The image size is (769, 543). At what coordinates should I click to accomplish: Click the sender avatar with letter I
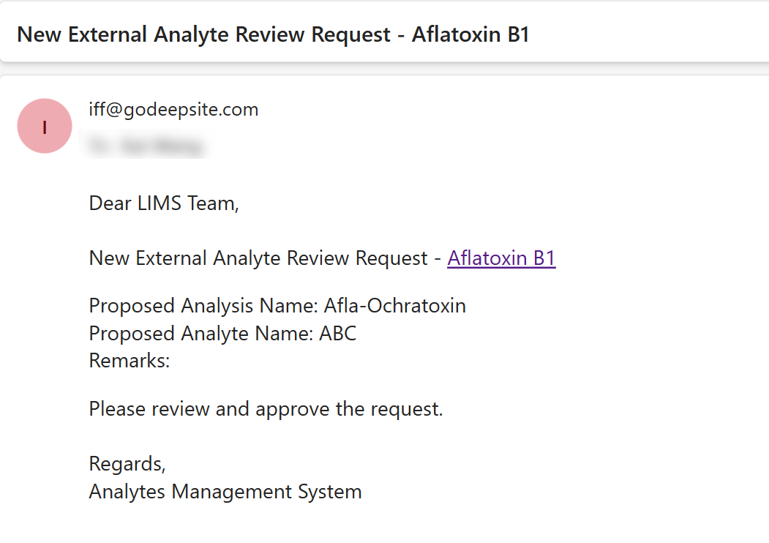tap(45, 126)
